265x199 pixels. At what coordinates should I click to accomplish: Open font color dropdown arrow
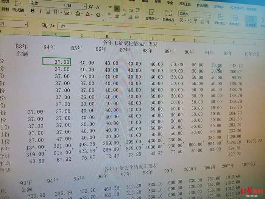92,14
